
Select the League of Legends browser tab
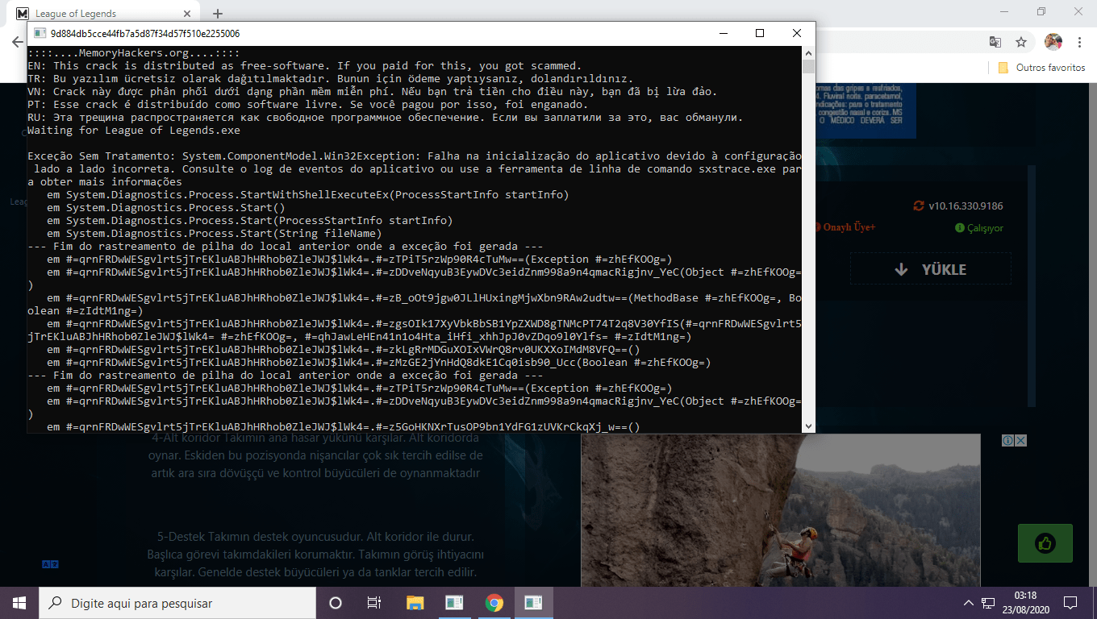[x=102, y=13]
